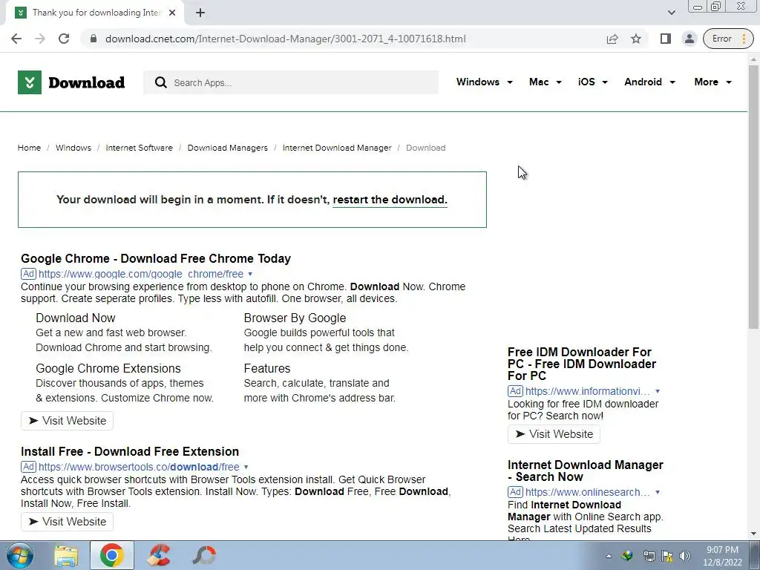Go to Home breadcrumb

point(29,148)
